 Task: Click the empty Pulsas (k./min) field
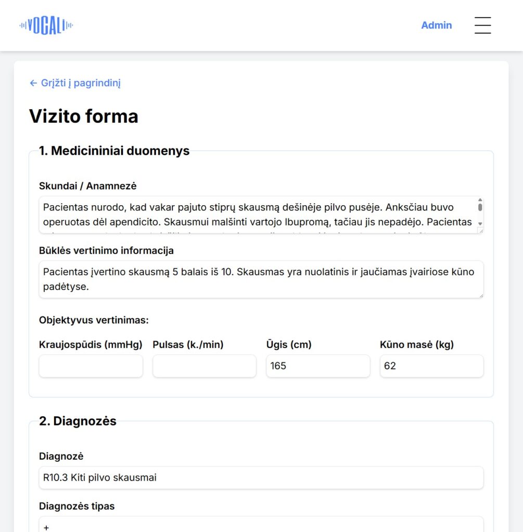tap(204, 366)
